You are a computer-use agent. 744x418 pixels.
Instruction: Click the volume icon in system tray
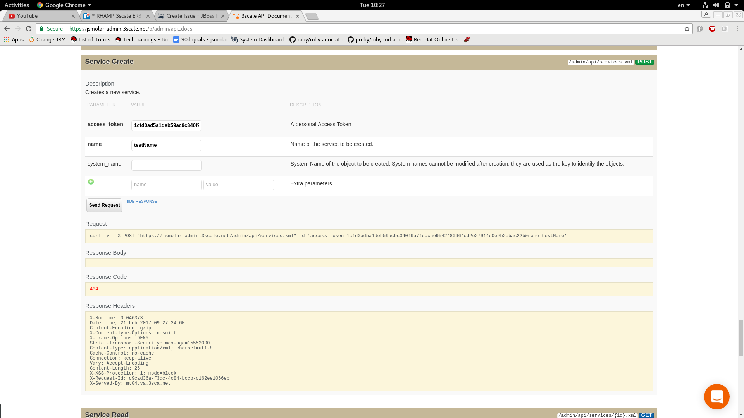[716, 5]
